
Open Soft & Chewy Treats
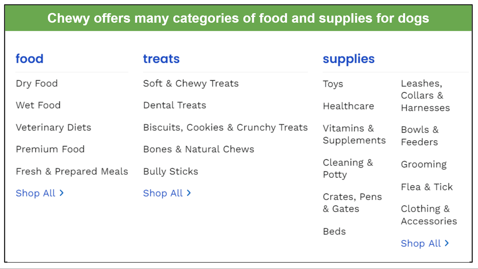[191, 83]
